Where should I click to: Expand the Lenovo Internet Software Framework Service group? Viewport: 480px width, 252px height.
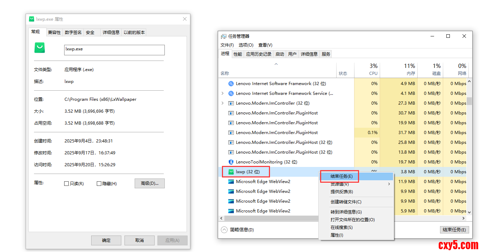pos(223,93)
